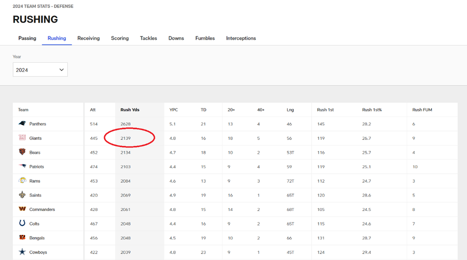This screenshot has height=260, width=467.
Task: Click the Patriots team logo
Action: (x=22, y=166)
